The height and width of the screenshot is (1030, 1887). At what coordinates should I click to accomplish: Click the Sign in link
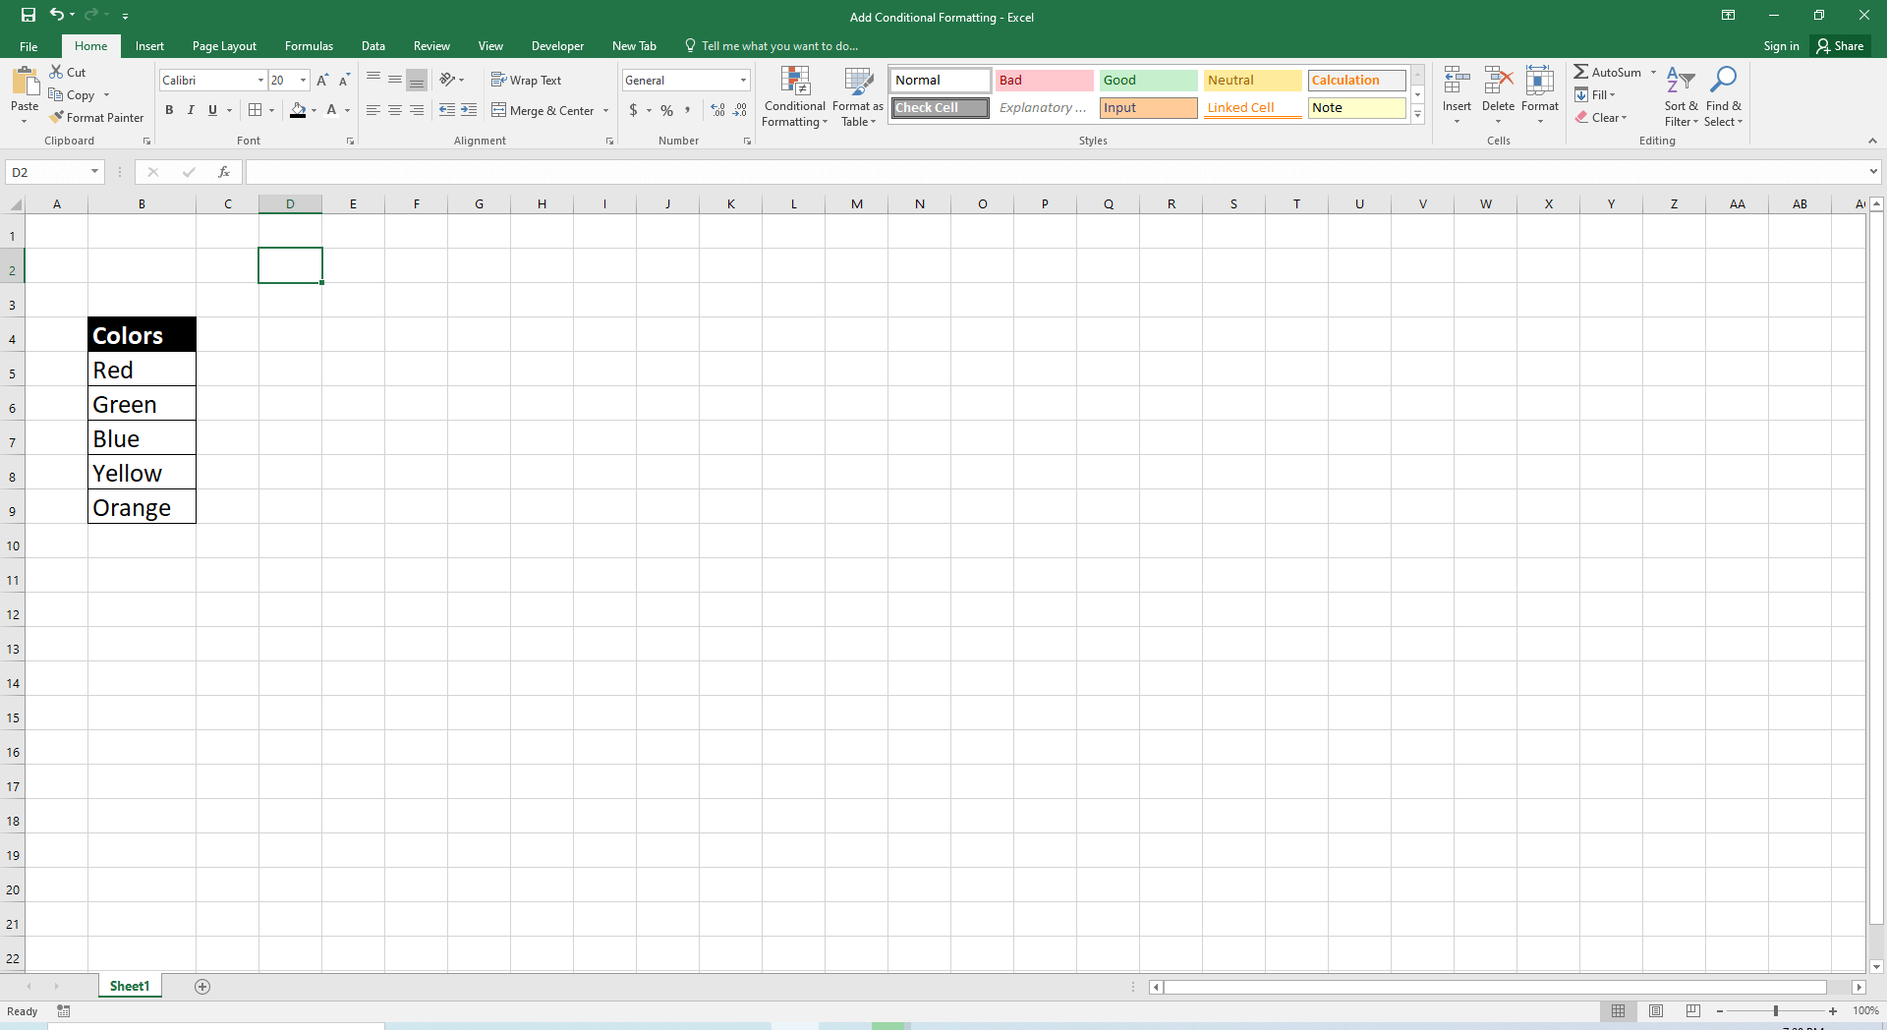[x=1781, y=45]
